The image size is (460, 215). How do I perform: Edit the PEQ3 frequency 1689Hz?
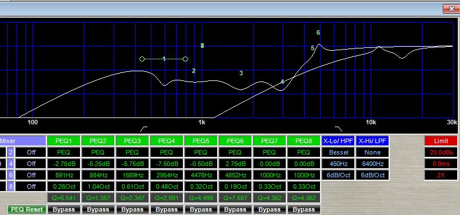pyautogui.click(x=132, y=175)
